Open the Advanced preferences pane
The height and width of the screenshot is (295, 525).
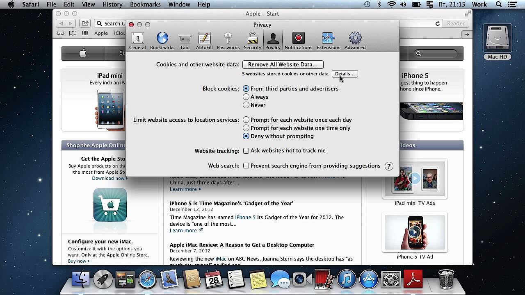[x=355, y=41]
